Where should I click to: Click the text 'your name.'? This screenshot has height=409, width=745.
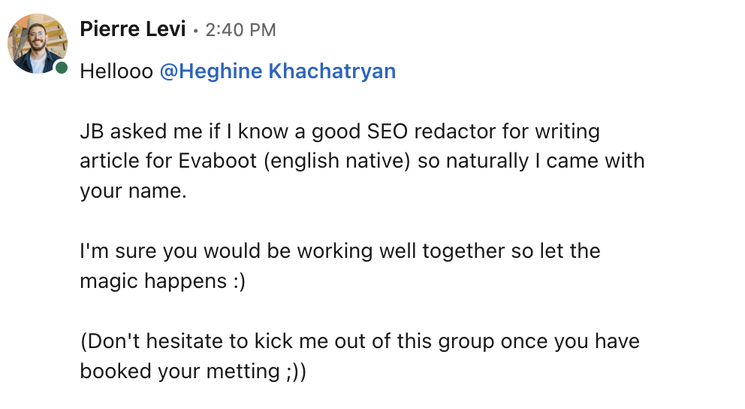132,190
